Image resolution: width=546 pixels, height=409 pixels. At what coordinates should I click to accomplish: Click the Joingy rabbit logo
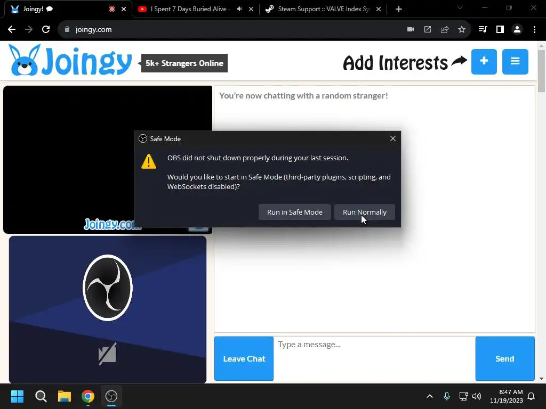pyautogui.click(x=70, y=61)
